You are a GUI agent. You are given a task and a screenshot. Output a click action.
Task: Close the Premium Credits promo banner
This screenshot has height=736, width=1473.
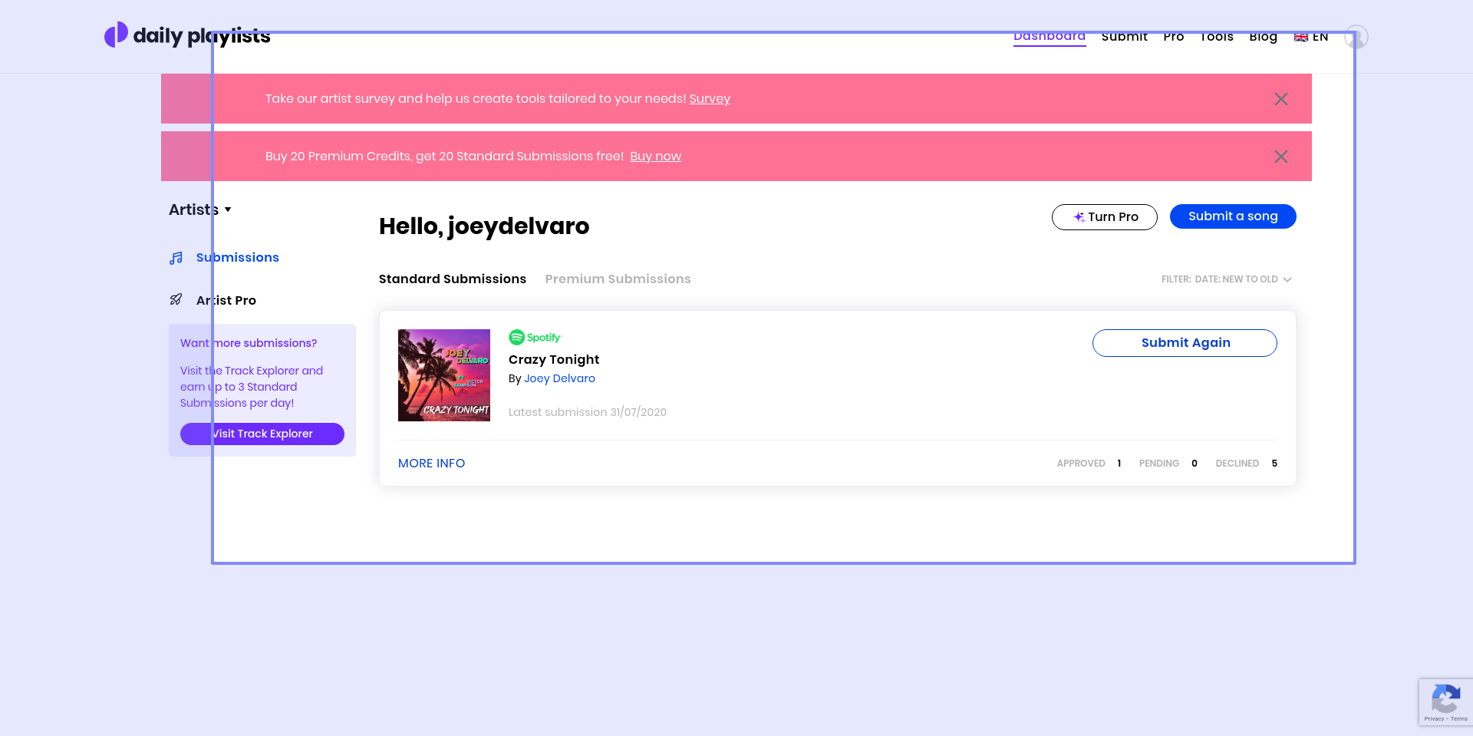pyautogui.click(x=1280, y=157)
